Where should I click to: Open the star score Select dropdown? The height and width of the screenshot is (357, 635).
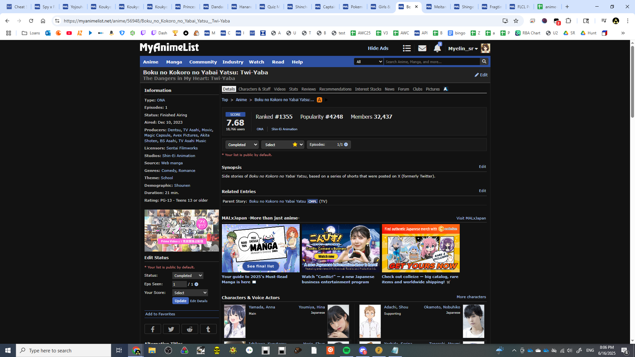pyautogui.click(x=282, y=145)
